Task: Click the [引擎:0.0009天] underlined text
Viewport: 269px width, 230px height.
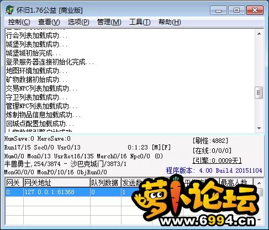Action: (x=217, y=161)
